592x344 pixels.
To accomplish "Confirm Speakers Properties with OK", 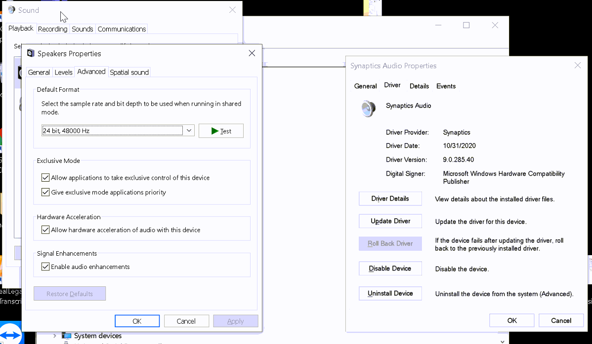I will (137, 321).
